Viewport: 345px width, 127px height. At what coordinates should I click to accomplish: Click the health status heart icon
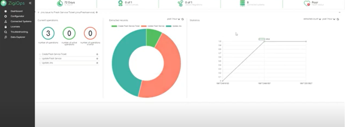tap(307, 4)
